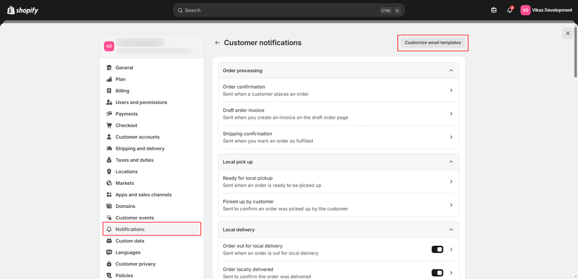Focus the top Search field
Image resolution: width=578 pixels, height=279 pixels.
pyautogui.click(x=289, y=10)
